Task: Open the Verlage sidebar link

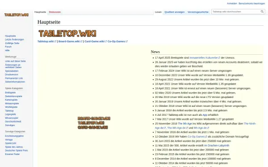Action: (x=9, y=140)
